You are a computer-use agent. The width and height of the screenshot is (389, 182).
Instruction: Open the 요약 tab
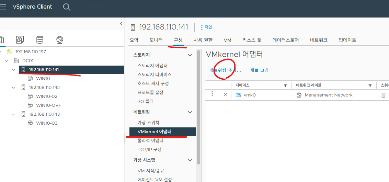pos(134,40)
